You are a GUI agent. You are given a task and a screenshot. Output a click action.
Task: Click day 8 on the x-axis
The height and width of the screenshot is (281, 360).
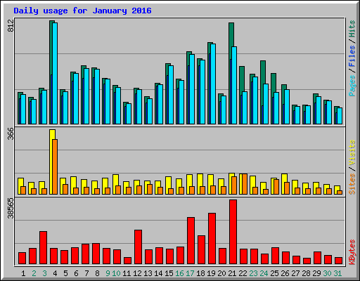coord(97,273)
